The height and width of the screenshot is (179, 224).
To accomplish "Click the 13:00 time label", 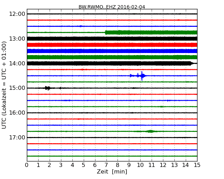I will click(17, 39).
